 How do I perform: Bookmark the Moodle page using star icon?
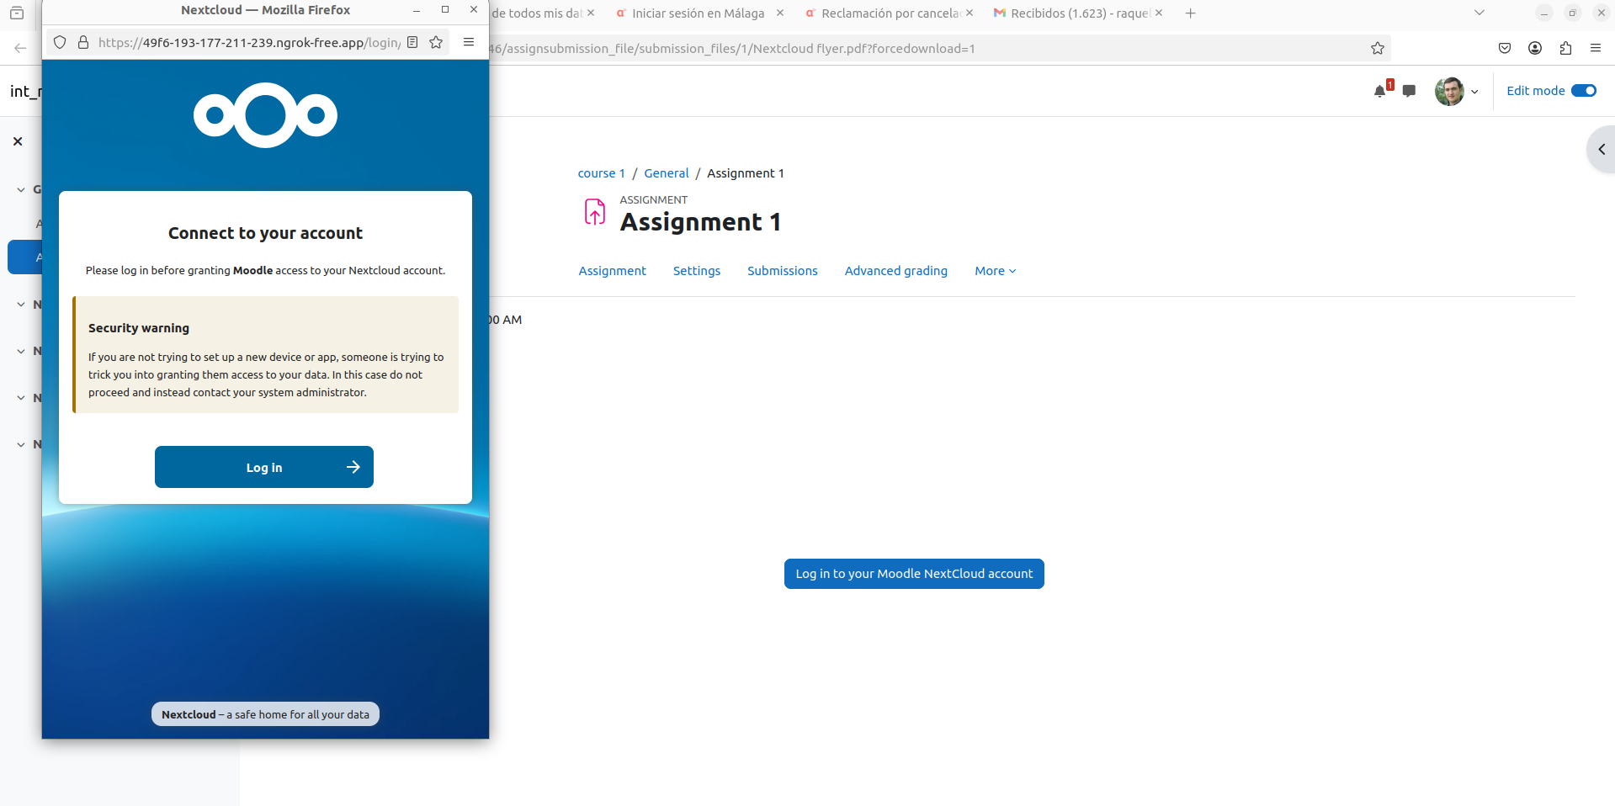click(x=1378, y=48)
